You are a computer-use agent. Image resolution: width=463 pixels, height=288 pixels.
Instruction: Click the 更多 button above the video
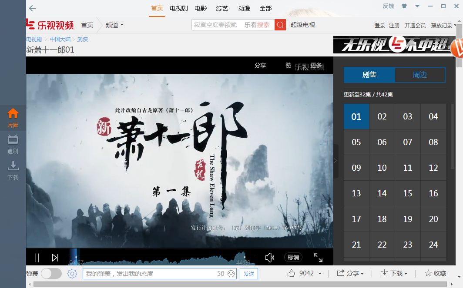[x=316, y=65]
